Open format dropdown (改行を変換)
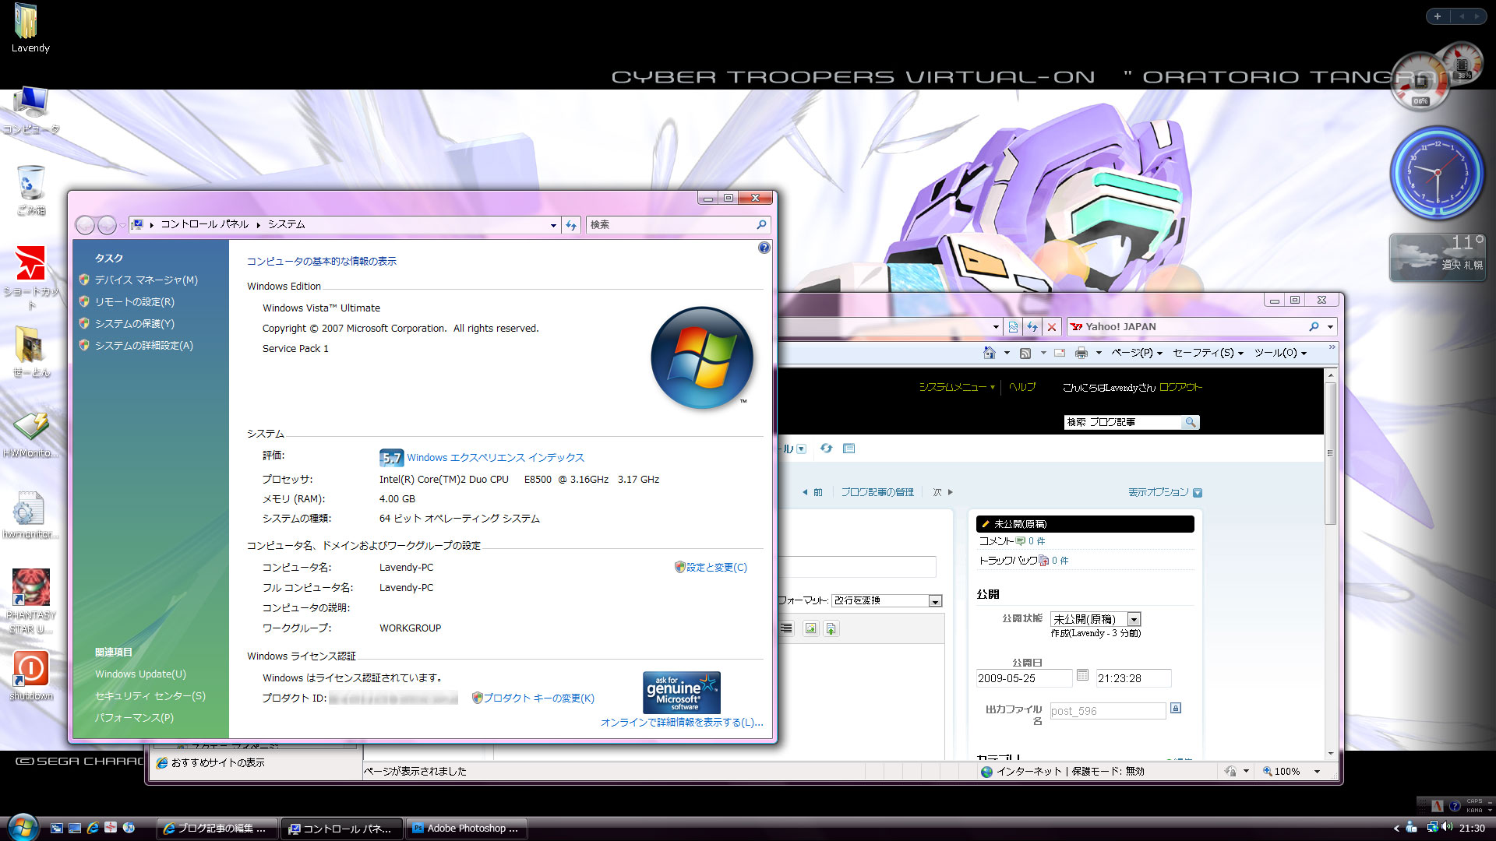Image resolution: width=1496 pixels, height=841 pixels. point(887,600)
